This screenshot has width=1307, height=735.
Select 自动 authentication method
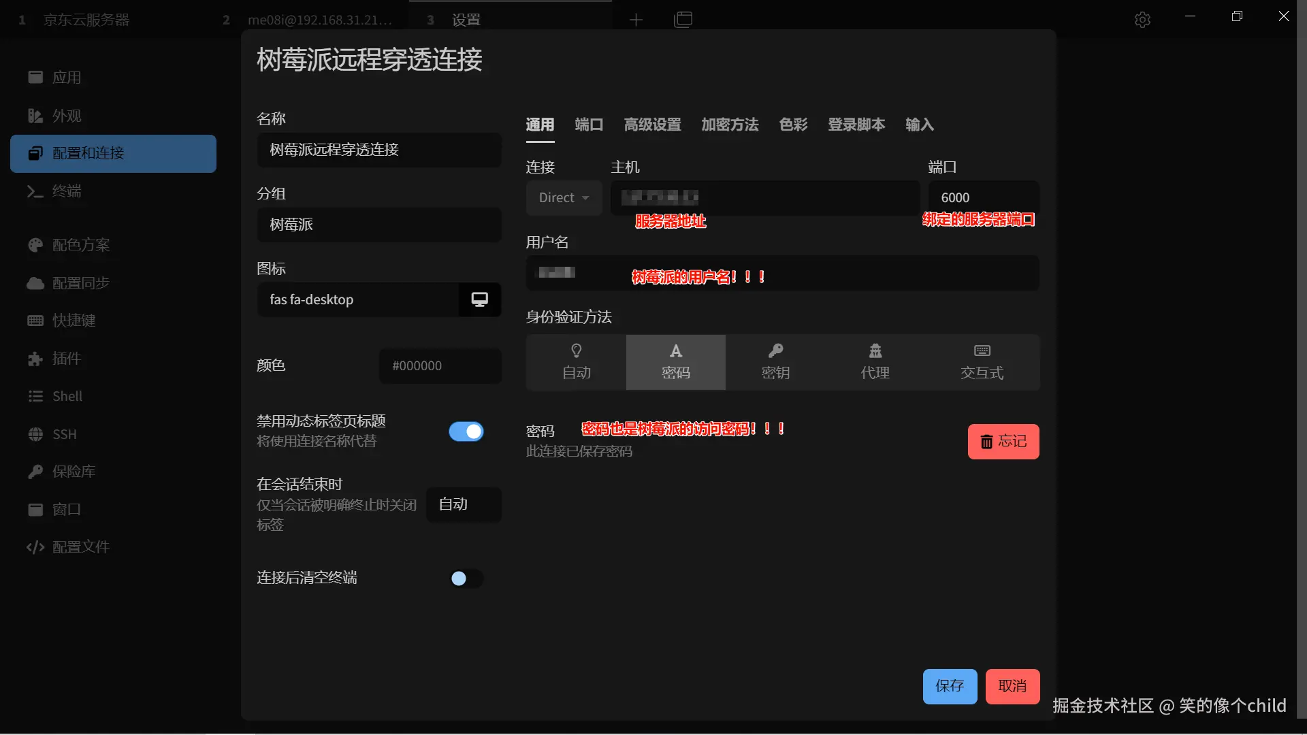pyautogui.click(x=576, y=362)
